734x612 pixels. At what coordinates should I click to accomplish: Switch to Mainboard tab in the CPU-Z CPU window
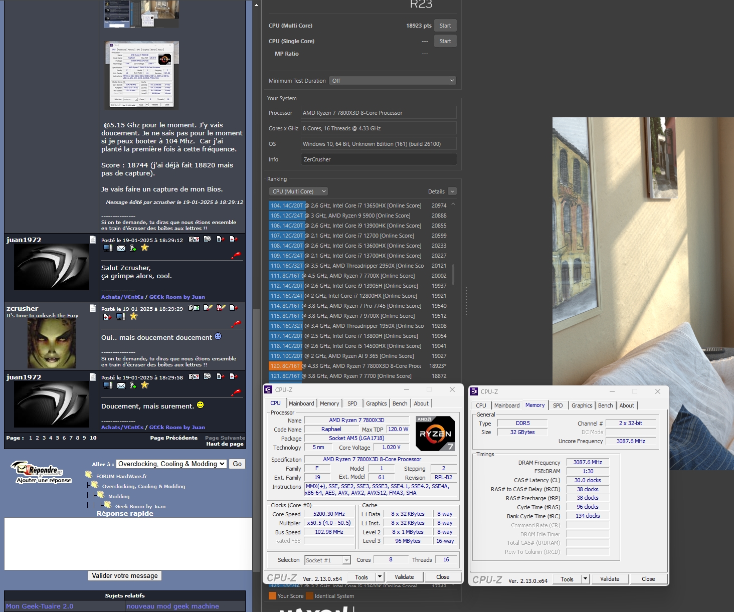click(301, 403)
